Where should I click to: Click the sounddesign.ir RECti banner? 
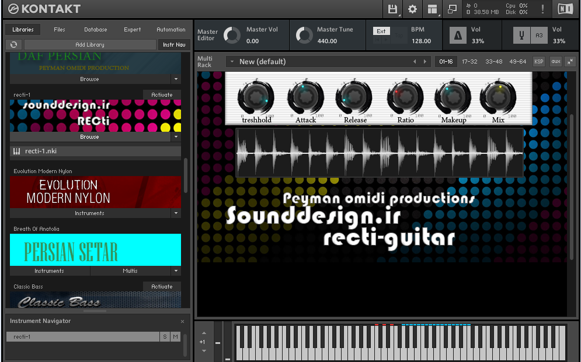pos(96,116)
